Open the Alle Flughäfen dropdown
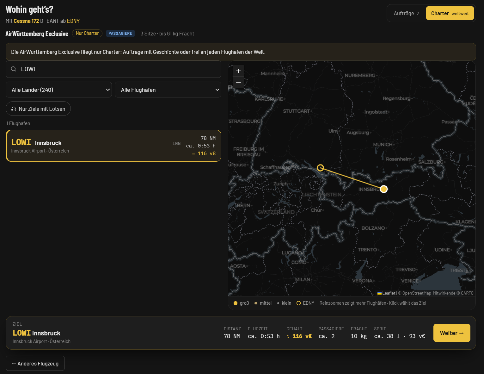 point(168,90)
